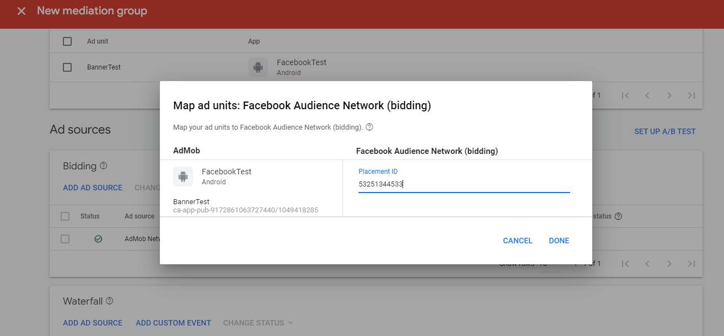This screenshot has height=336, width=724.
Task: Click the Android icon in the AdMob dialog column
Action: (183, 177)
